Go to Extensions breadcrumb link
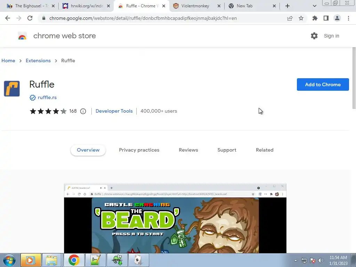Screen dimensions: 356x267 pos(38,60)
